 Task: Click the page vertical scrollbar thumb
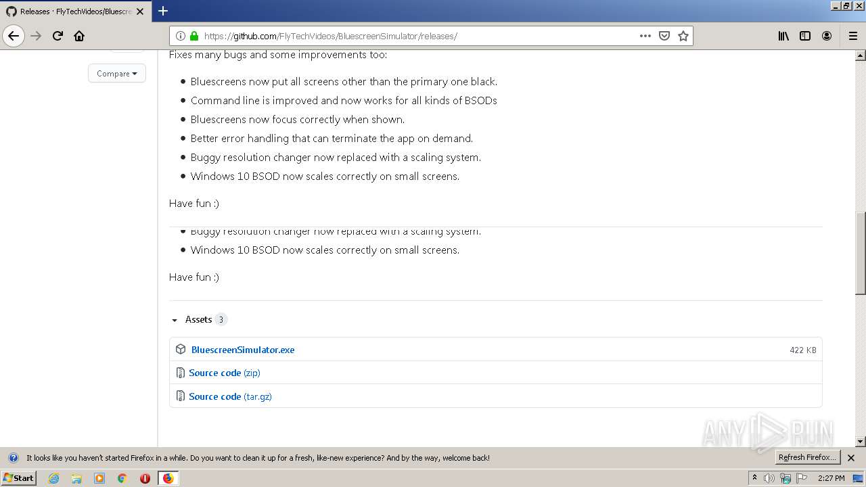861,254
